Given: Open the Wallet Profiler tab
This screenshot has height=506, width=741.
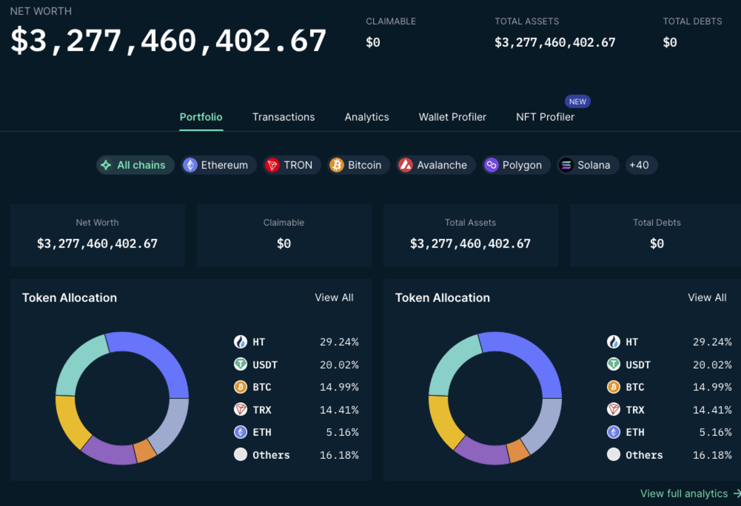Looking at the screenshot, I should pos(453,117).
